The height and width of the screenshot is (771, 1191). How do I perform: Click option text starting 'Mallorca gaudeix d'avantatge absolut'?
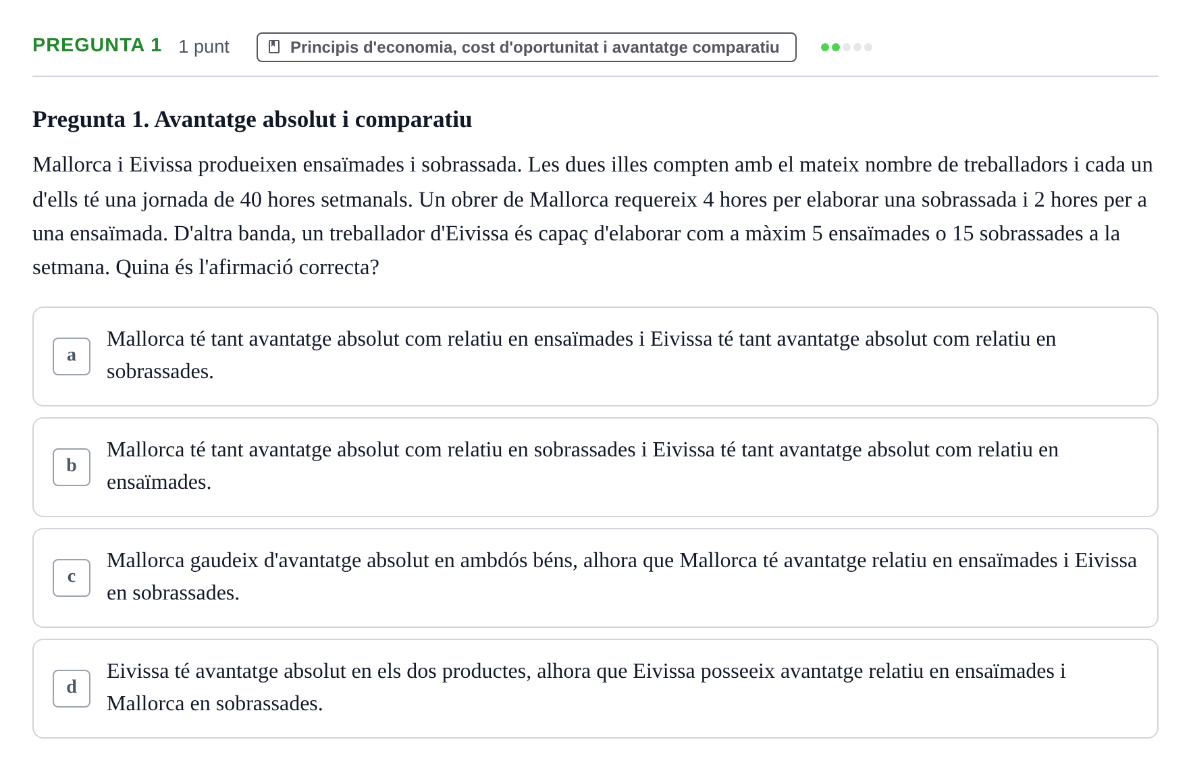pyautogui.click(x=622, y=577)
